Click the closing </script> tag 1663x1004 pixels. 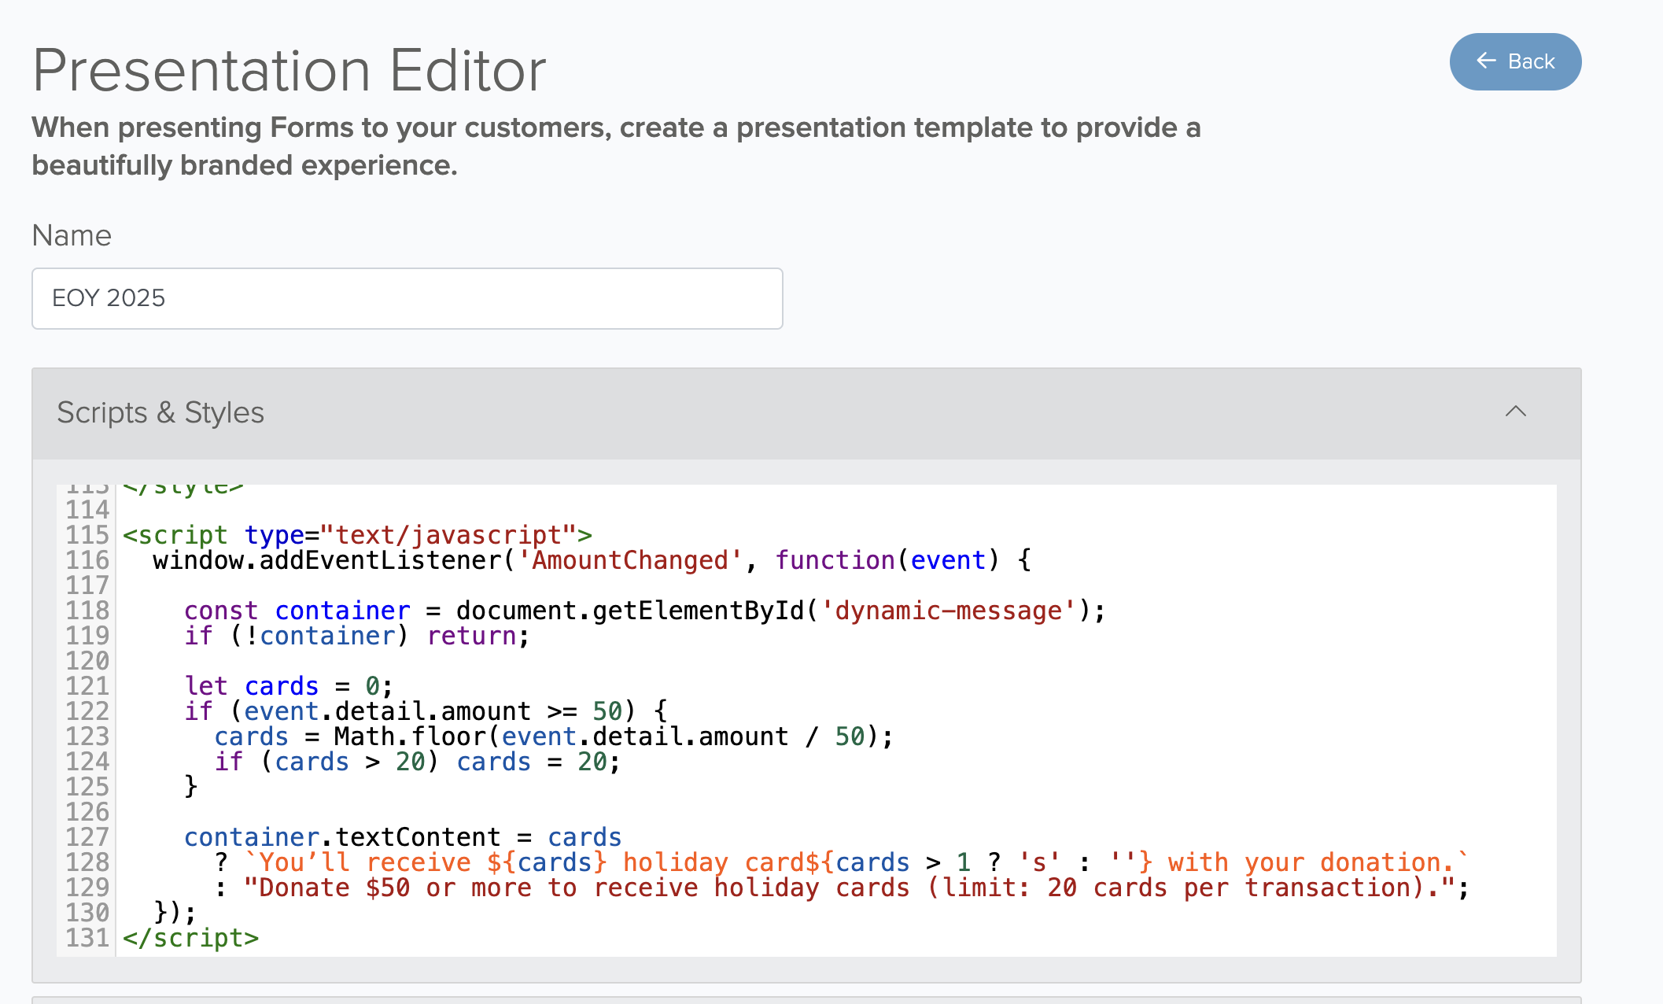(x=190, y=938)
